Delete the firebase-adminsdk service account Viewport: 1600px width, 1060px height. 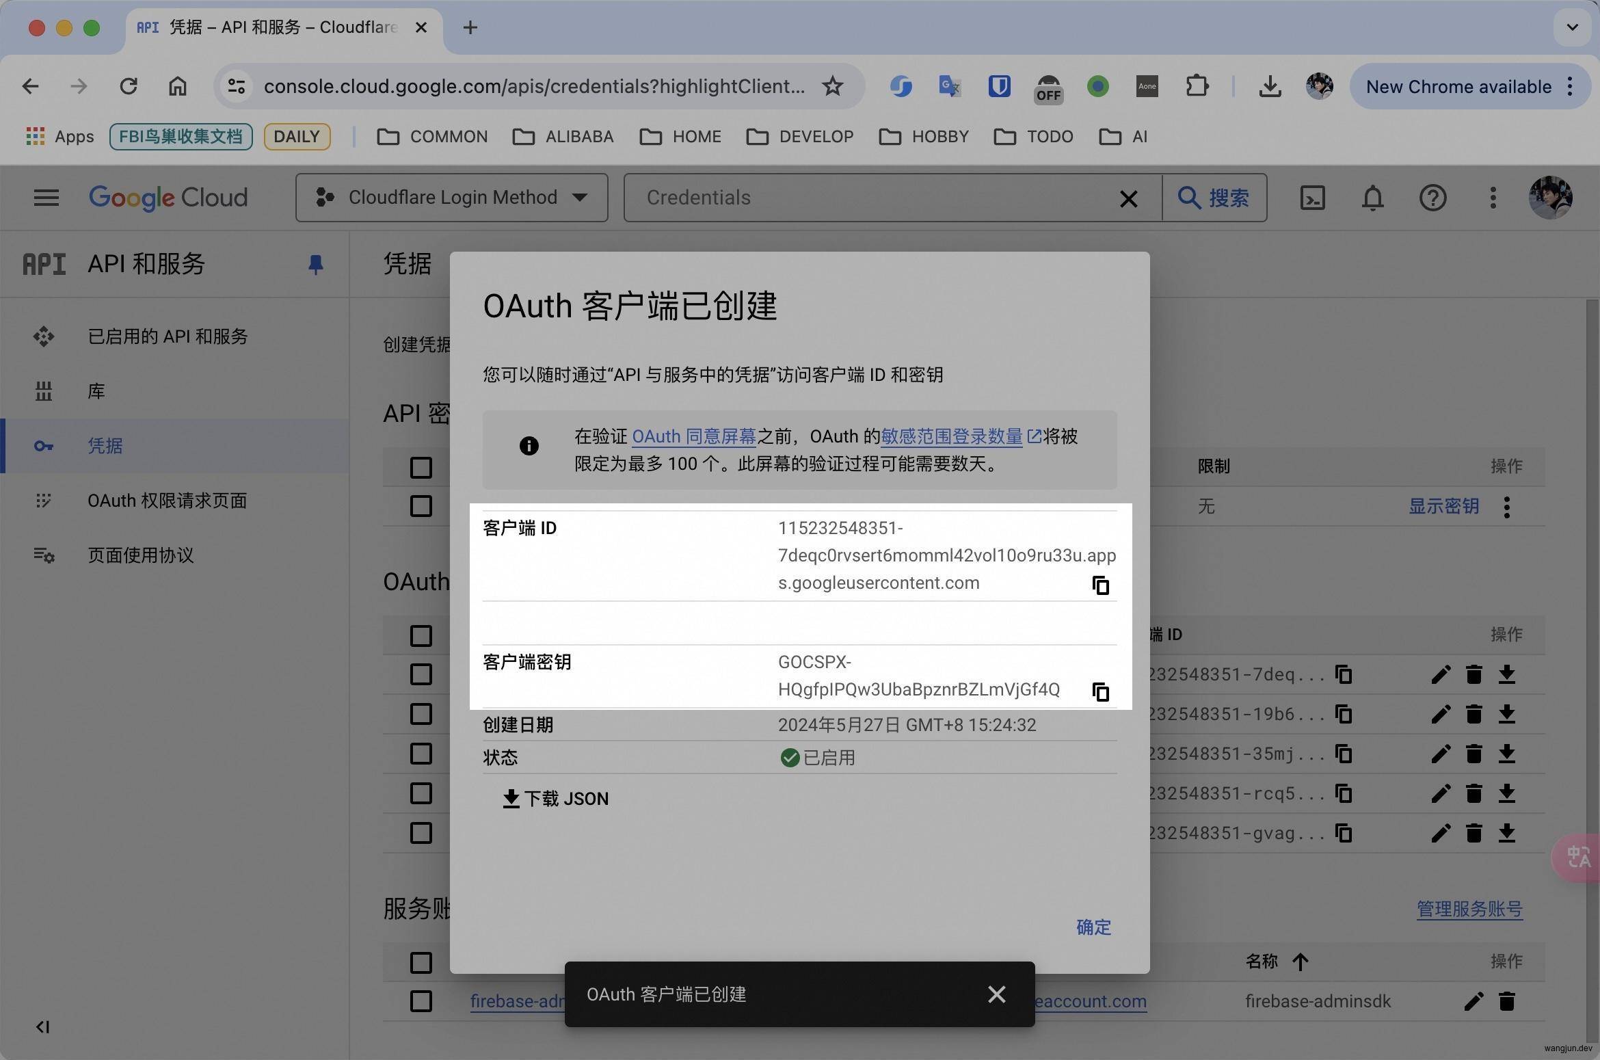click(1506, 1001)
